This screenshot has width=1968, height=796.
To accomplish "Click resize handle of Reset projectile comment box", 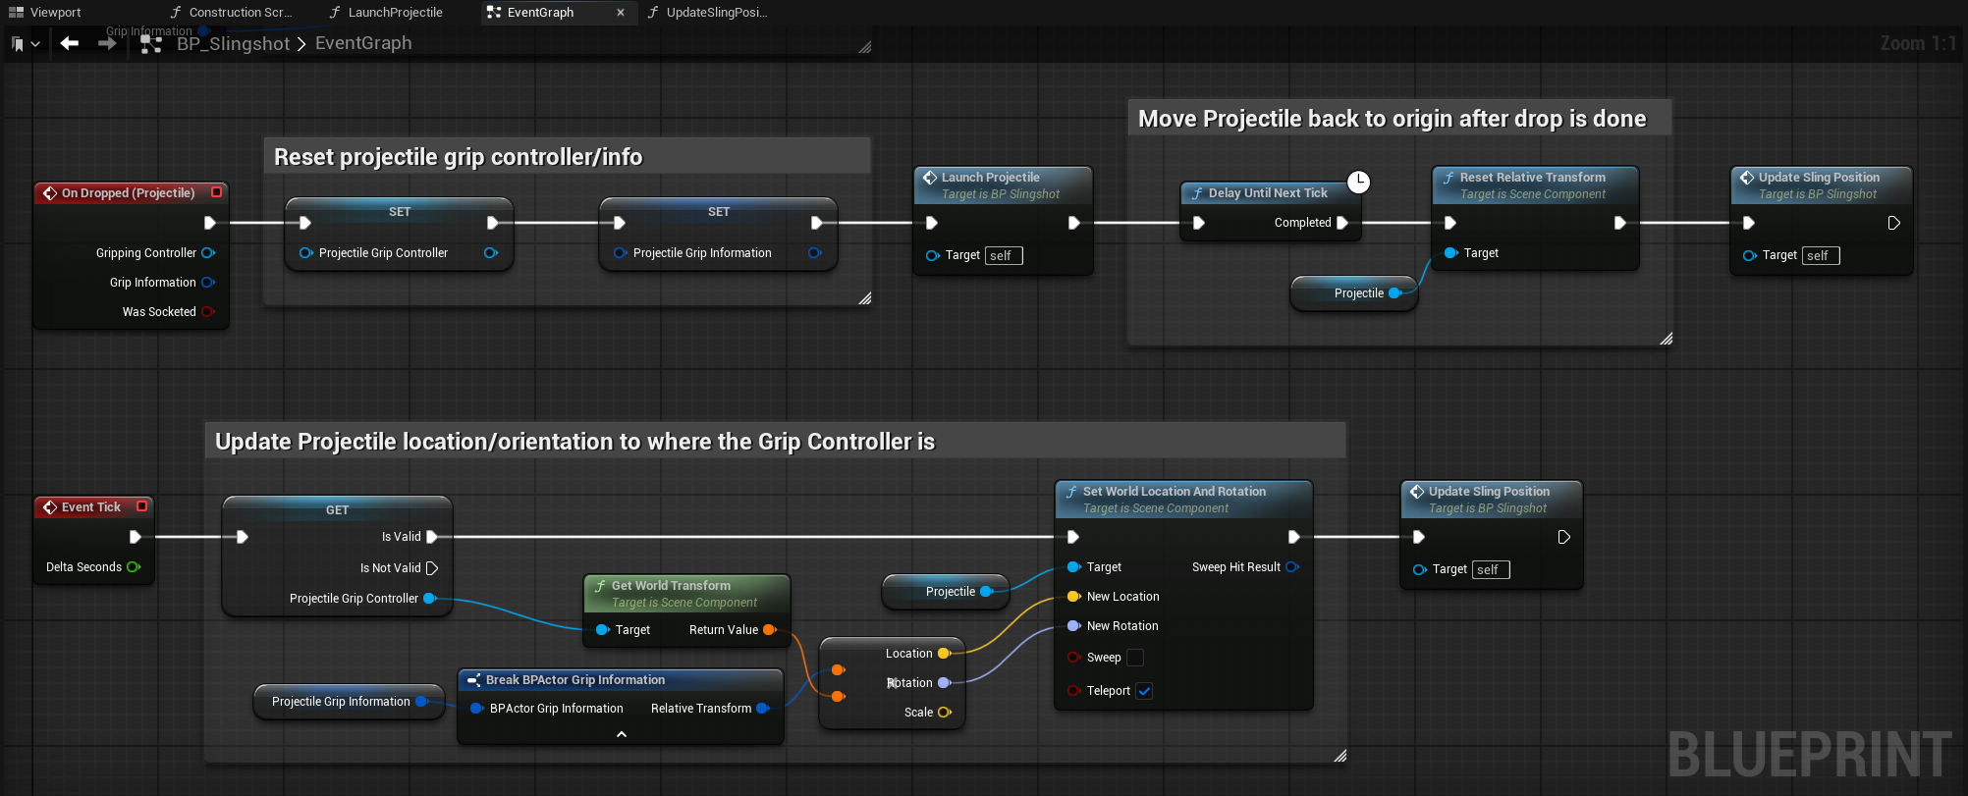I will pos(864,298).
